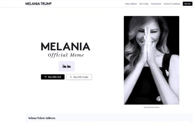Click the diamond brooch on the dress strap
This screenshot has width=196, height=123.
pos(167,73)
